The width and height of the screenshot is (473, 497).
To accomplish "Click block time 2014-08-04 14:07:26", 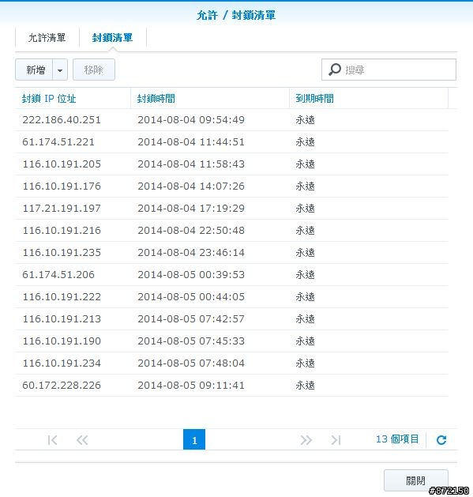I will pos(191,186).
